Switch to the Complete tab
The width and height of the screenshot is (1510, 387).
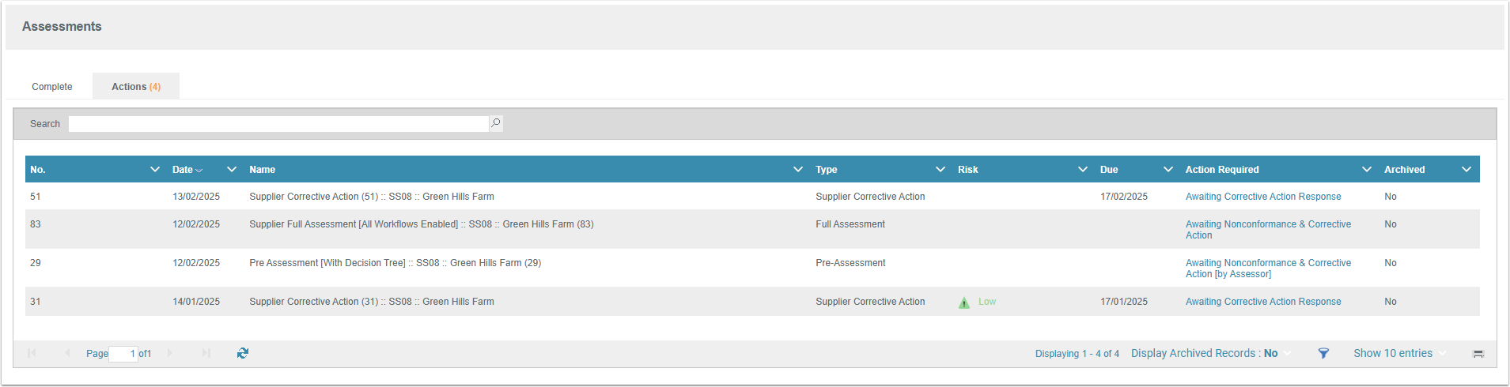click(52, 87)
